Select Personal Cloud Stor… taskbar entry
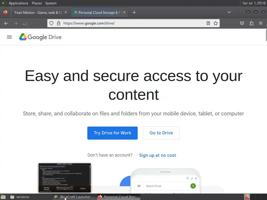The height and width of the screenshot is (200, 267). coord(119,197)
